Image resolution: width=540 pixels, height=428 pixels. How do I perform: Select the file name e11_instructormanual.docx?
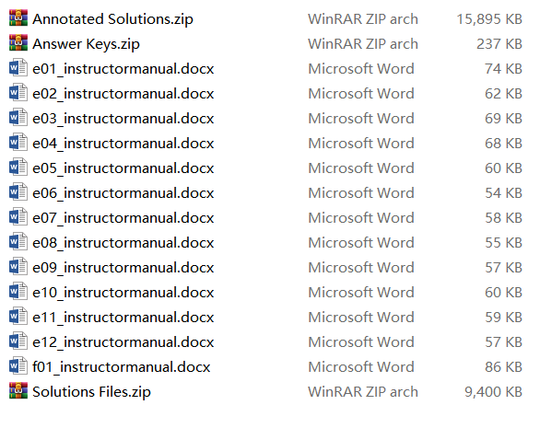[x=123, y=318]
